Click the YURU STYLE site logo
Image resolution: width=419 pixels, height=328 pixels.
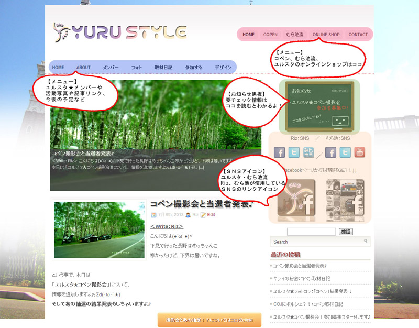120,33
